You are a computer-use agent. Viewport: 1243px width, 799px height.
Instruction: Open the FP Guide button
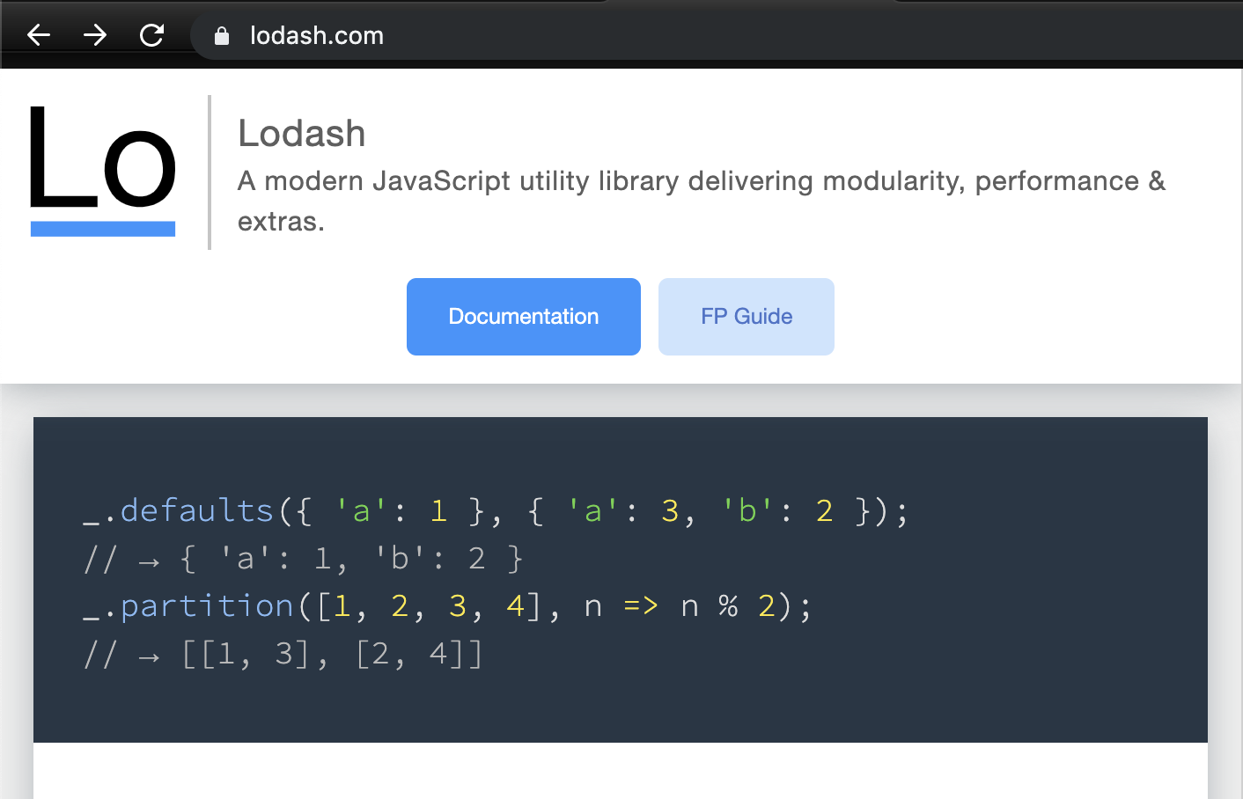click(747, 317)
